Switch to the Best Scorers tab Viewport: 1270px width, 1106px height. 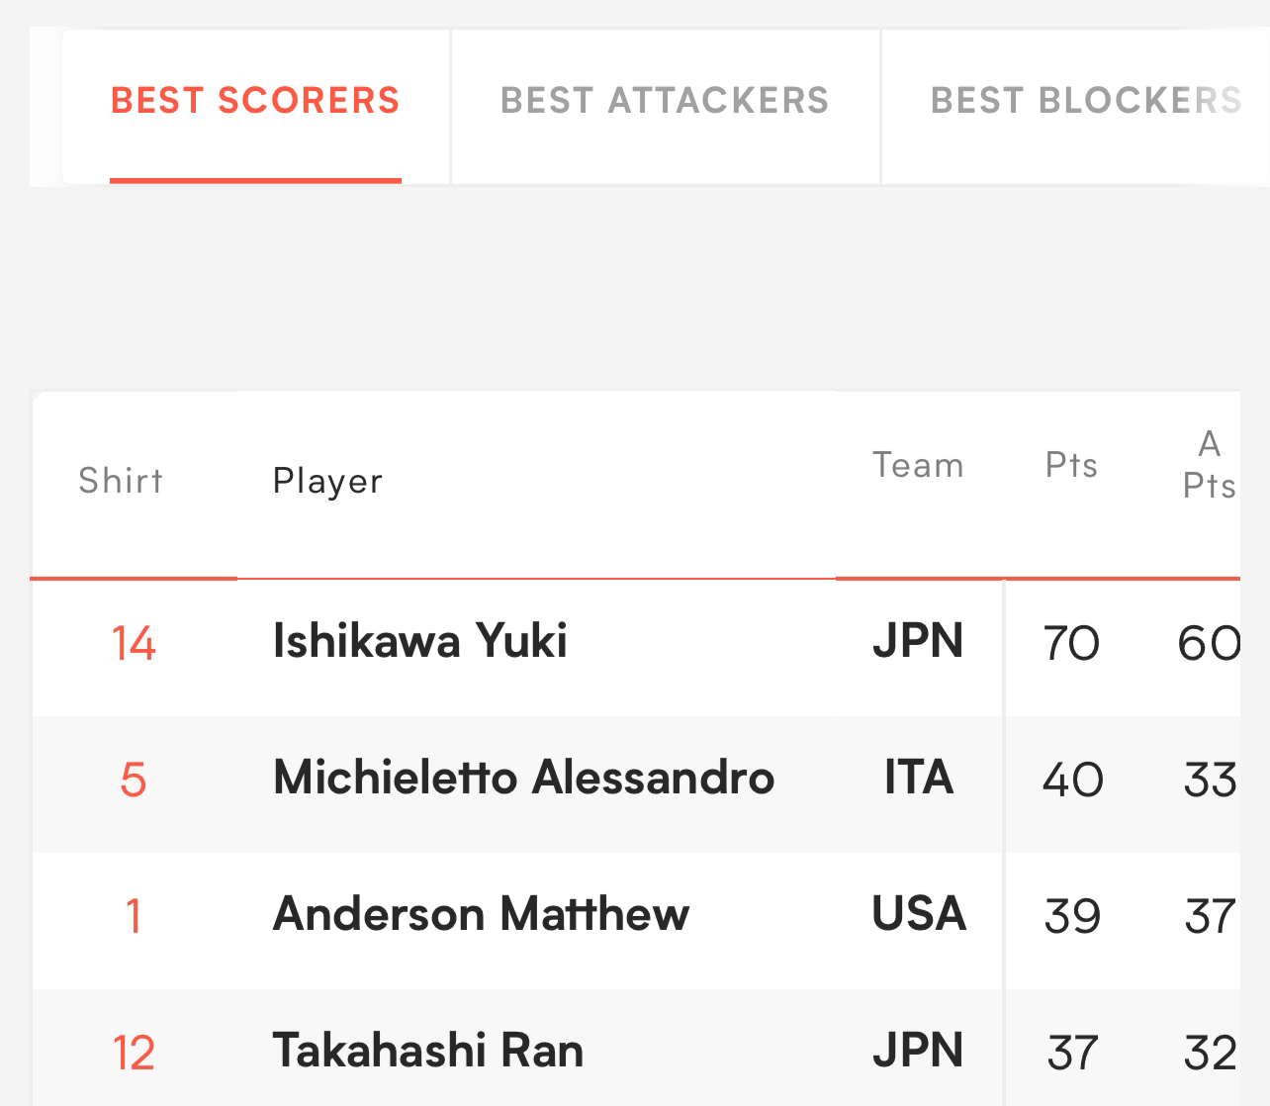point(255,101)
